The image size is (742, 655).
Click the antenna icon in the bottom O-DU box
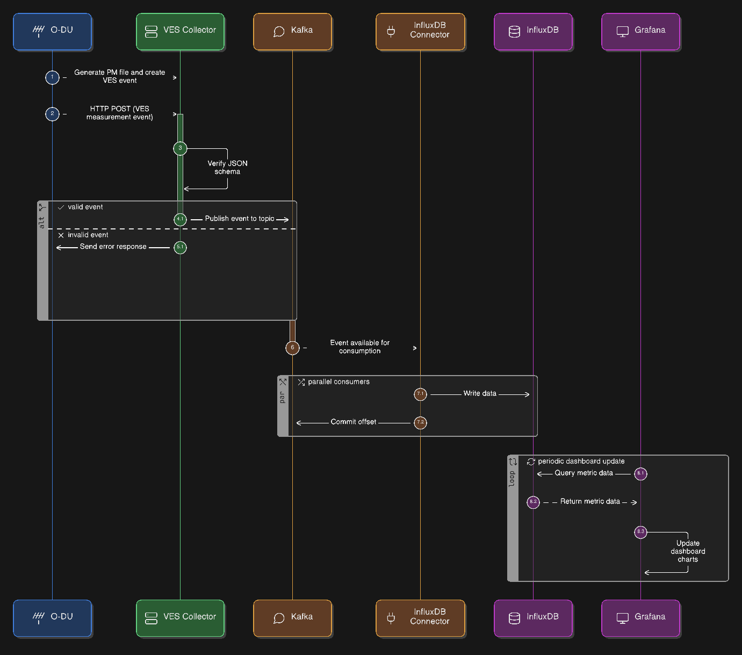click(39, 618)
